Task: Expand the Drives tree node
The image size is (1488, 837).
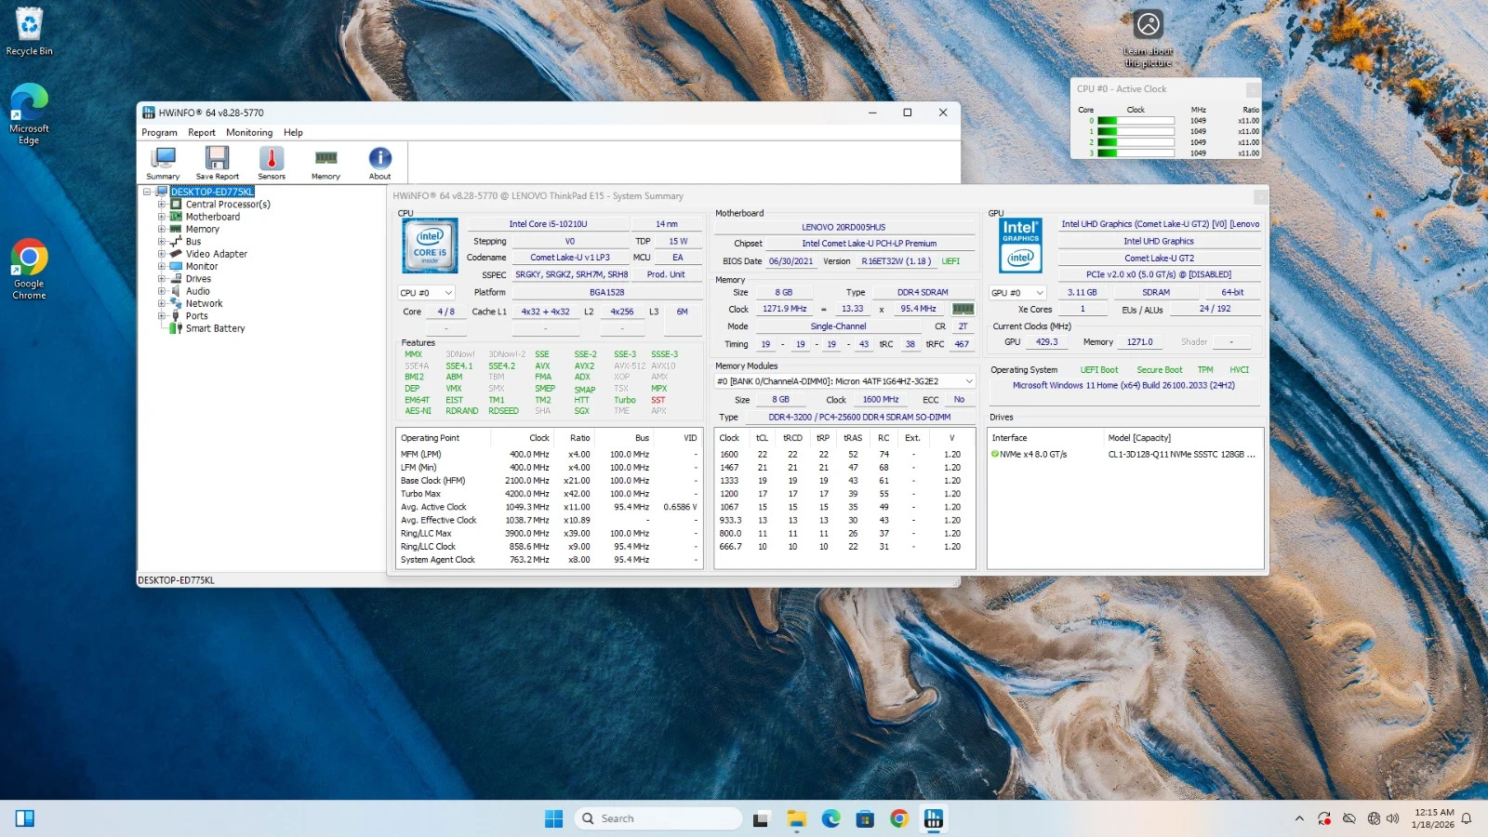Action: click(x=161, y=279)
